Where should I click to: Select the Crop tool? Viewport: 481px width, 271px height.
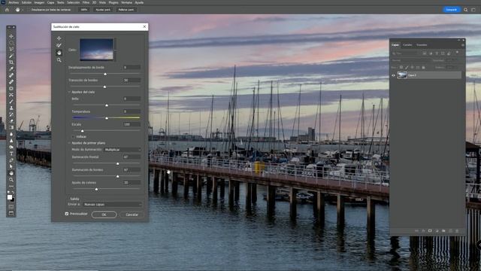11,62
